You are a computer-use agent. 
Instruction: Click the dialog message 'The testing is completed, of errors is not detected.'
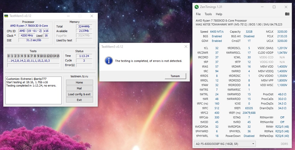tap(149, 61)
